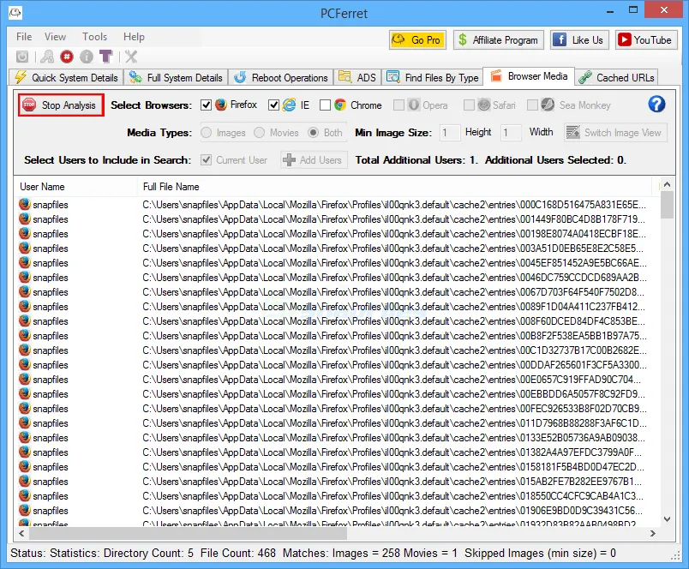This screenshot has width=689, height=569.
Task: Click the crossed tools icon in the toolbar
Action: click(x=131, y=57)
